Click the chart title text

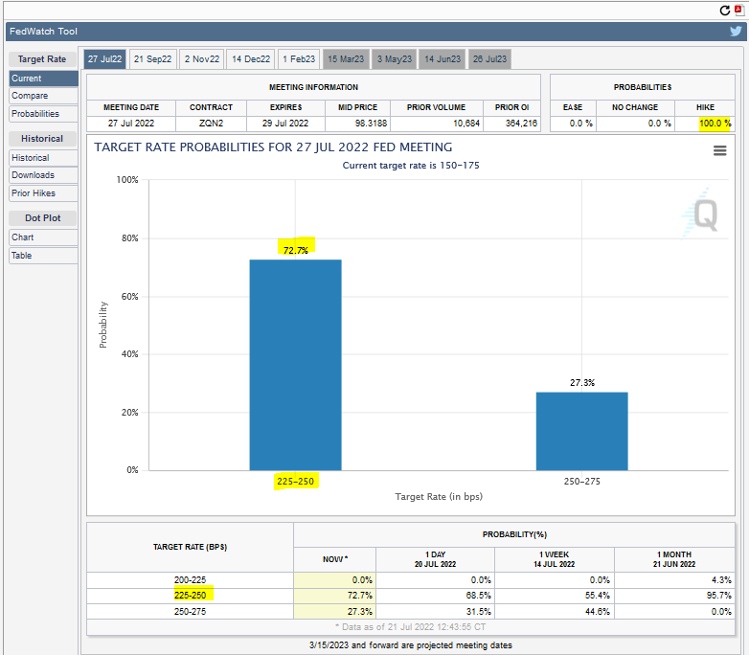pos(273,147)
